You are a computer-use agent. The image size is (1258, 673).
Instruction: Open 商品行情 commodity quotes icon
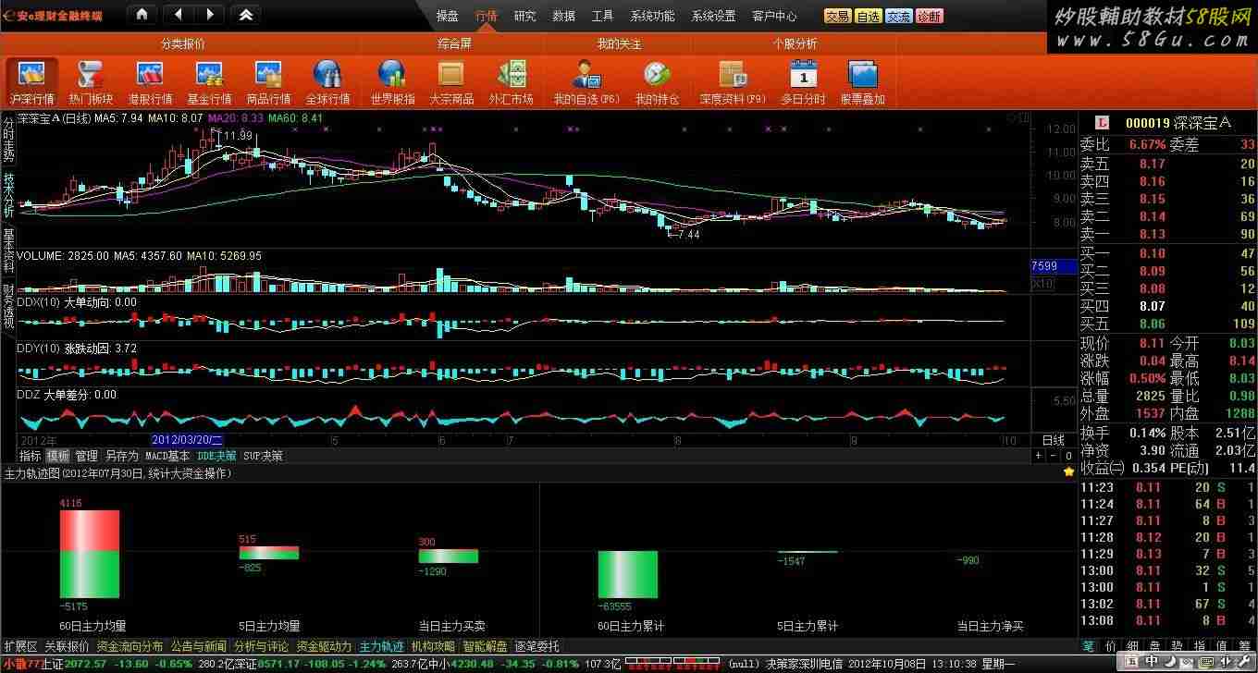click(268, 81)
